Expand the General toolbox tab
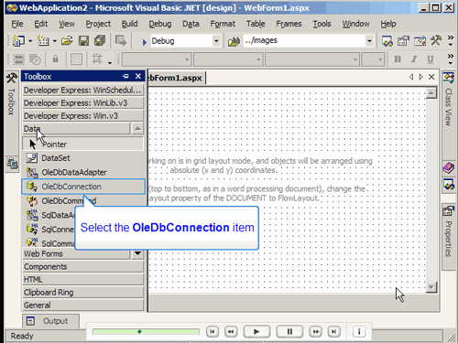This screenshot has width=458, height=343. click(x=82, y=305)
